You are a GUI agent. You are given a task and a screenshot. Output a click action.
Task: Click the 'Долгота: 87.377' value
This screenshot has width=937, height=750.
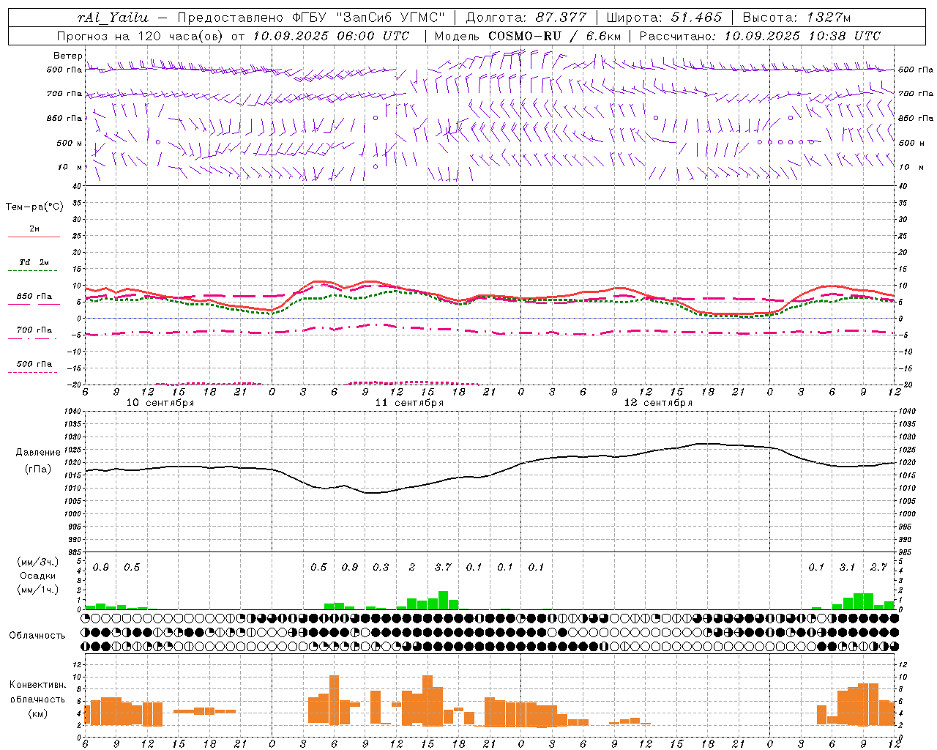coord(527,18)
